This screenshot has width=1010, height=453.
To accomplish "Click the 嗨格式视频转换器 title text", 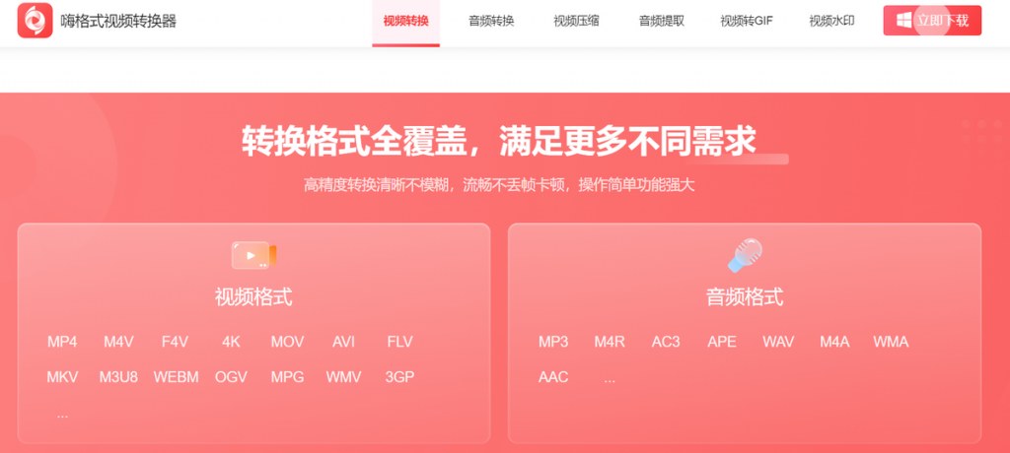I will (118, 22).
